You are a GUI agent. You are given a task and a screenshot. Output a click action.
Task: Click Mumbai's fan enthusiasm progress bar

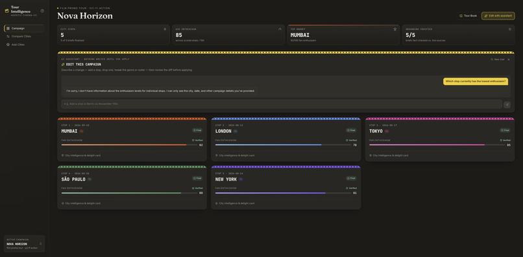129,145
